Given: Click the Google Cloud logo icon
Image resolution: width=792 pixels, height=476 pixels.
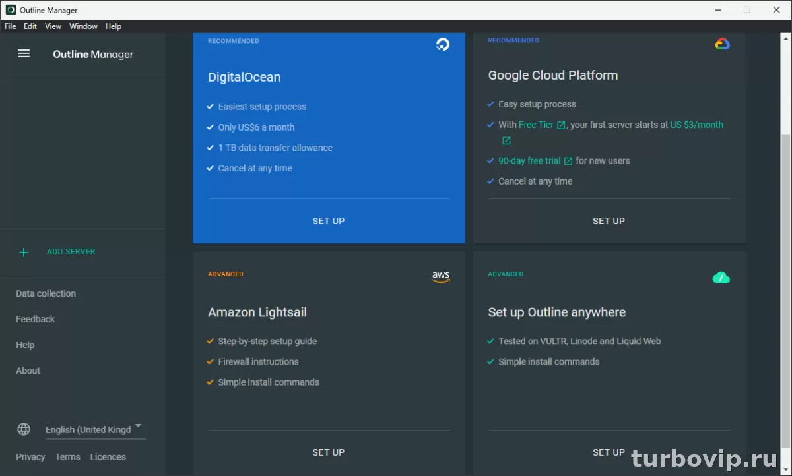Looking at the screenshot, I should [x=722, y=44].
